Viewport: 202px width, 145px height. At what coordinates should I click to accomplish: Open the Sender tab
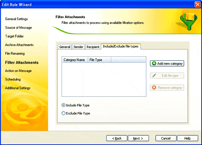pyautogui.click(x=78, y=47)
